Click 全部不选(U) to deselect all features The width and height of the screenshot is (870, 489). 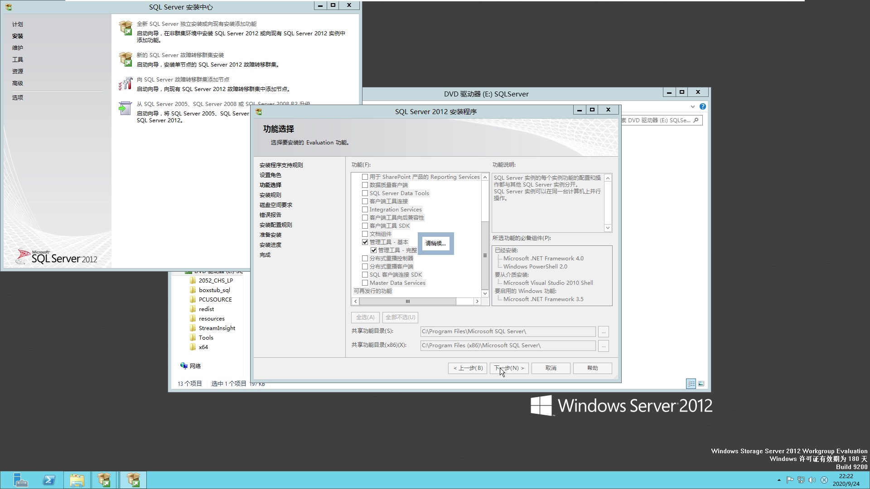click(x=399, y=317)
